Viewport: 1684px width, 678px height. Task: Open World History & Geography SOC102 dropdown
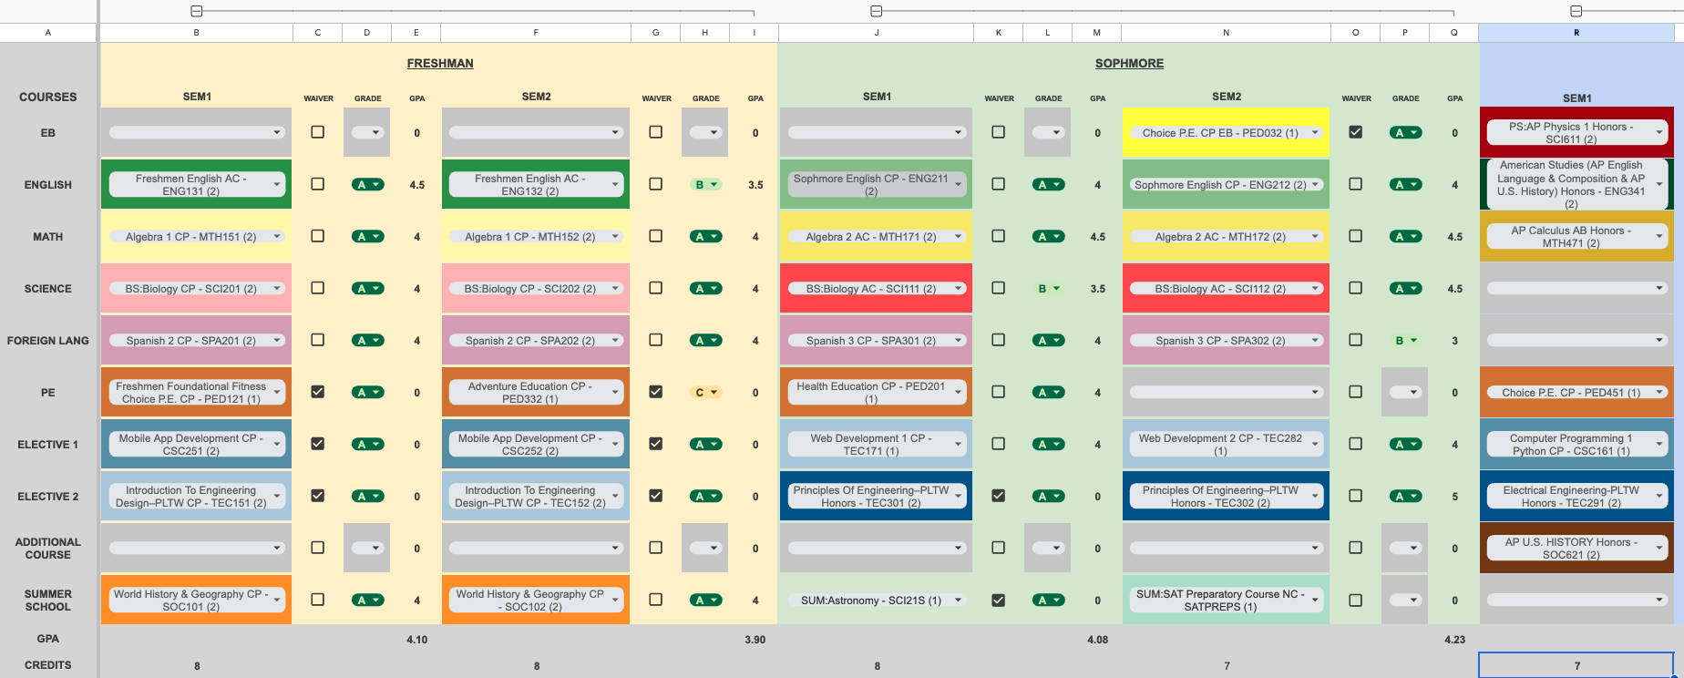536,601
